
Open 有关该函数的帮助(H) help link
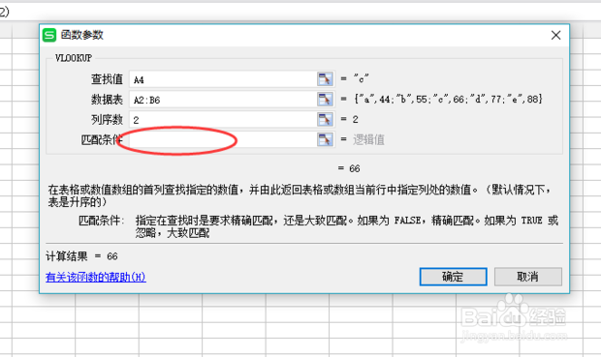click(95, 277)
